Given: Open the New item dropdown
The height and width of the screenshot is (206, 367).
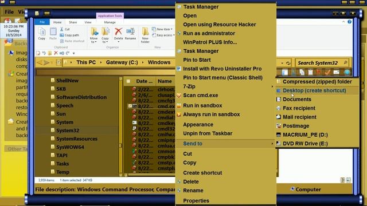Looking at the screenshot, I should [171, 29].
